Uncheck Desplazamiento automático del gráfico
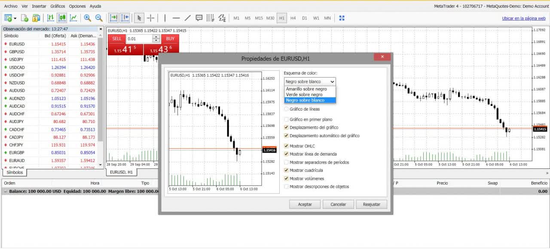Image resolution: width=550 pixels, height=249 pixels. click(287, 136)
